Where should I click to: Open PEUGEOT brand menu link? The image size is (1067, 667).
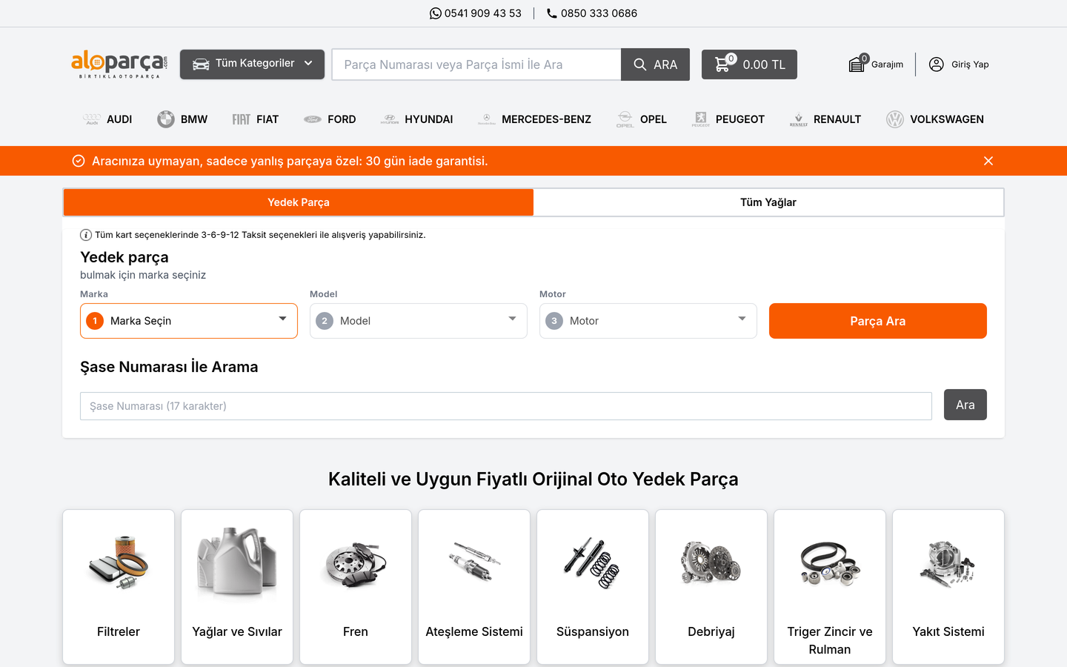point(740,119)
